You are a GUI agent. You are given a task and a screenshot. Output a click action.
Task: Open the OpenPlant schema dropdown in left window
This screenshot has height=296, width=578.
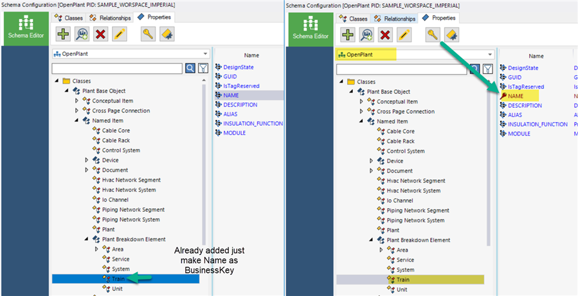[131, 54]
